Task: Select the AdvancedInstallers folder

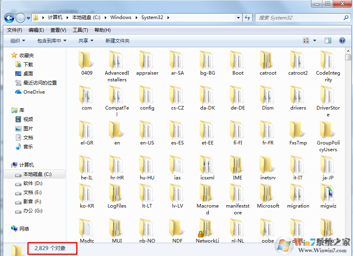Action: tap(117, 66)
